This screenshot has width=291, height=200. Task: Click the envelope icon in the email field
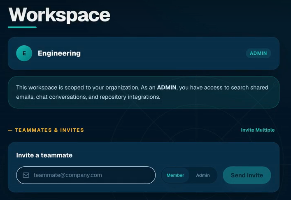pos(26,175)
